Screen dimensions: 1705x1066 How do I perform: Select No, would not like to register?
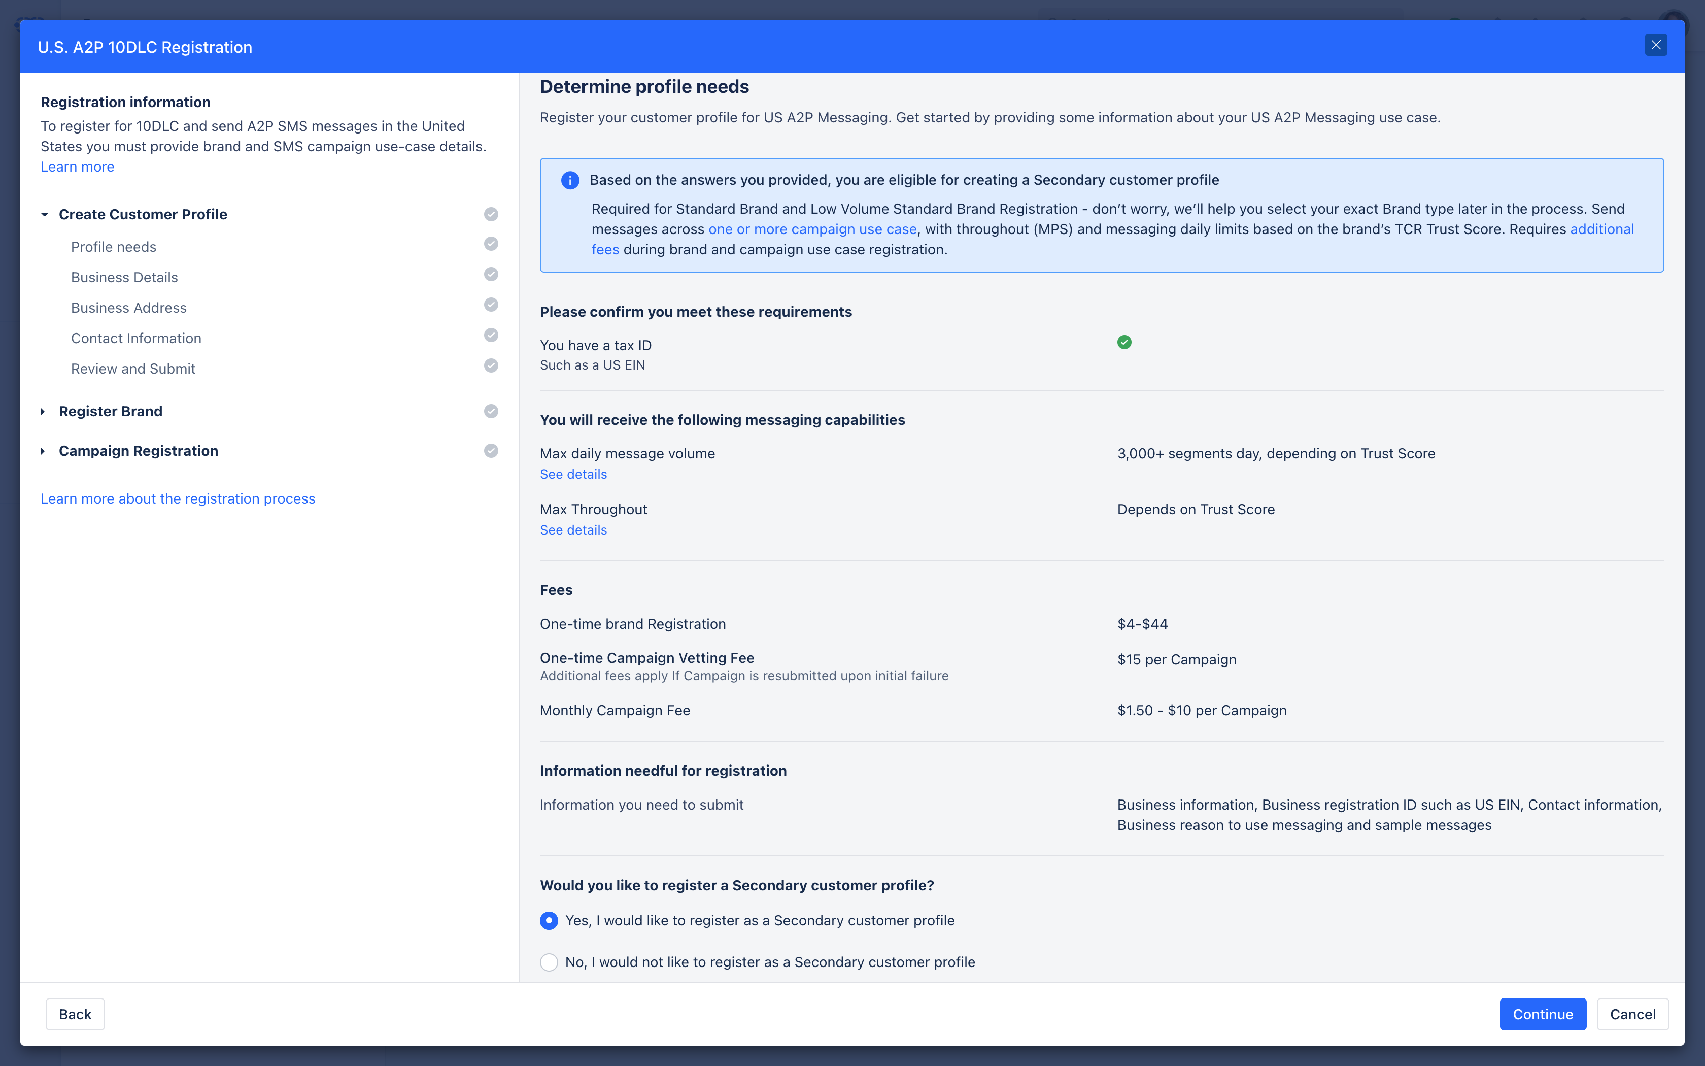(x=549, y=962)
